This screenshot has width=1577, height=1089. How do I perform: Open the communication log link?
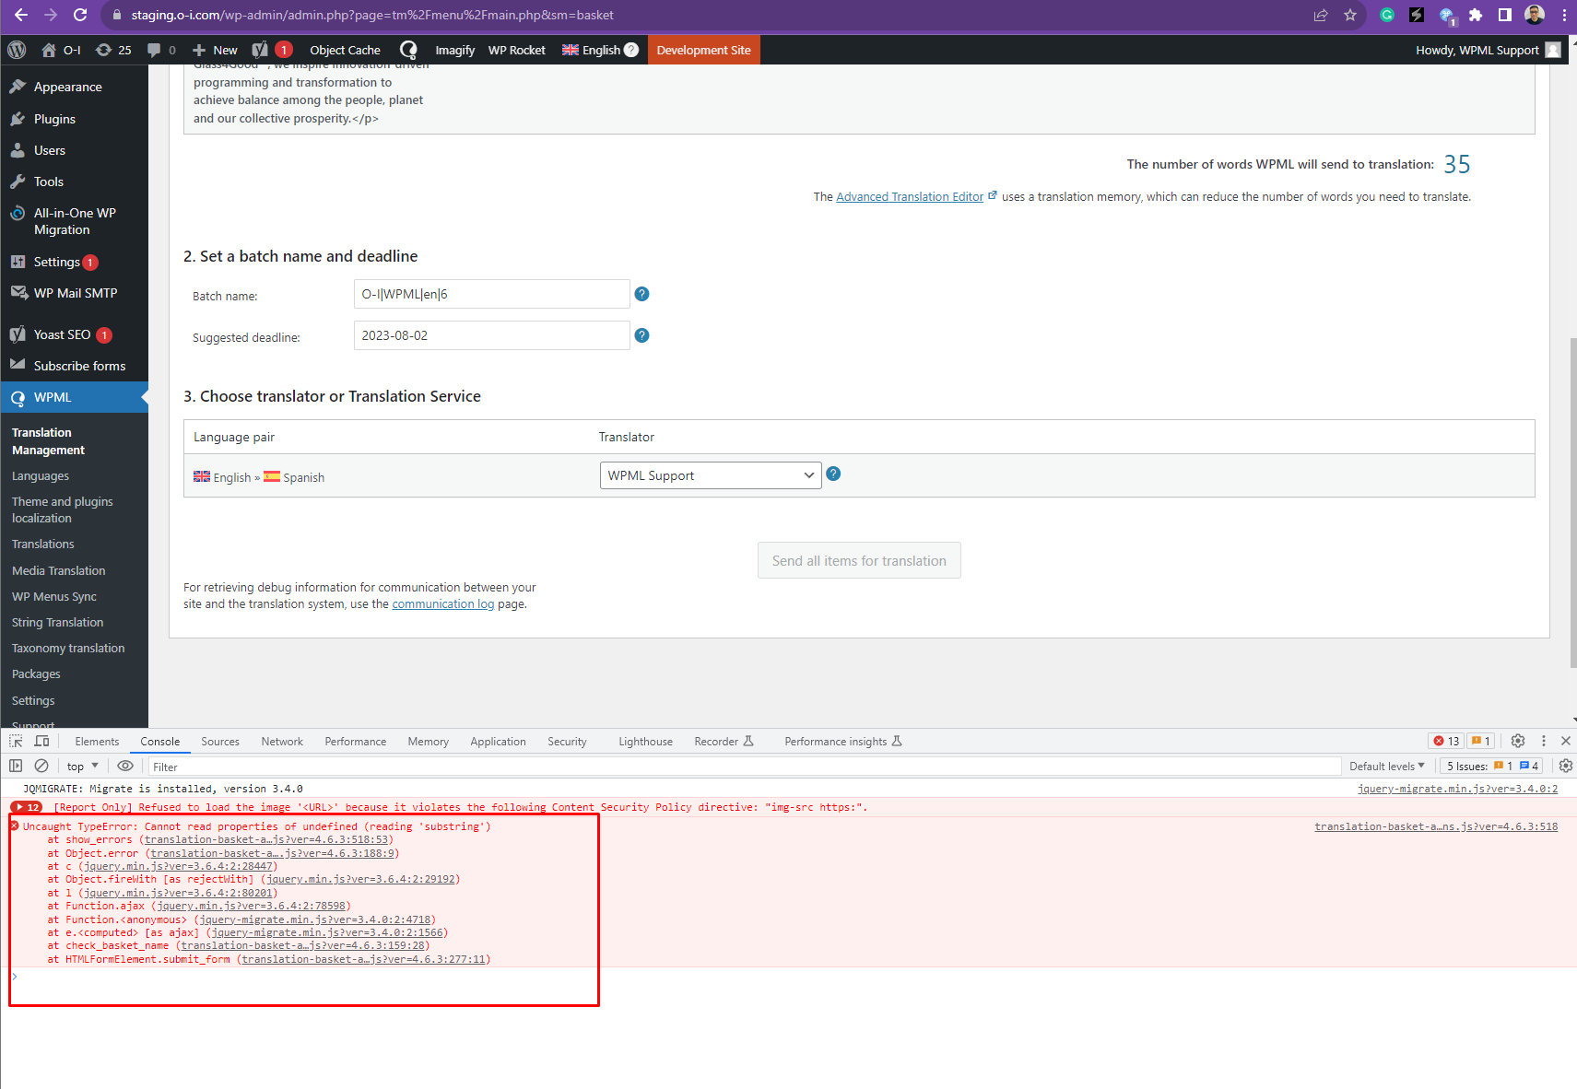tap(443, 603)
